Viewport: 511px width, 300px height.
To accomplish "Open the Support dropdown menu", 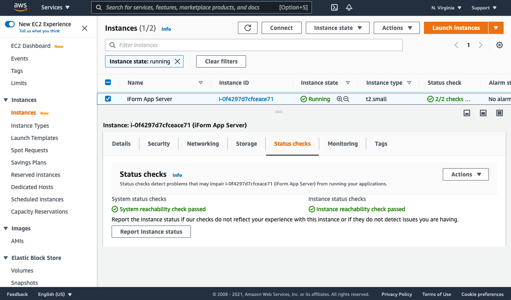I will 484,8.
